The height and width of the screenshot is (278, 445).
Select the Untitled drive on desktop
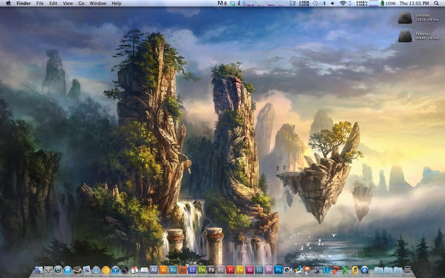click(405, 18)
